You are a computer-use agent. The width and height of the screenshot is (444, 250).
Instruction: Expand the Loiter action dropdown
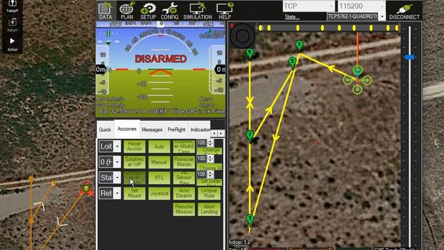[x=117, y=147]
